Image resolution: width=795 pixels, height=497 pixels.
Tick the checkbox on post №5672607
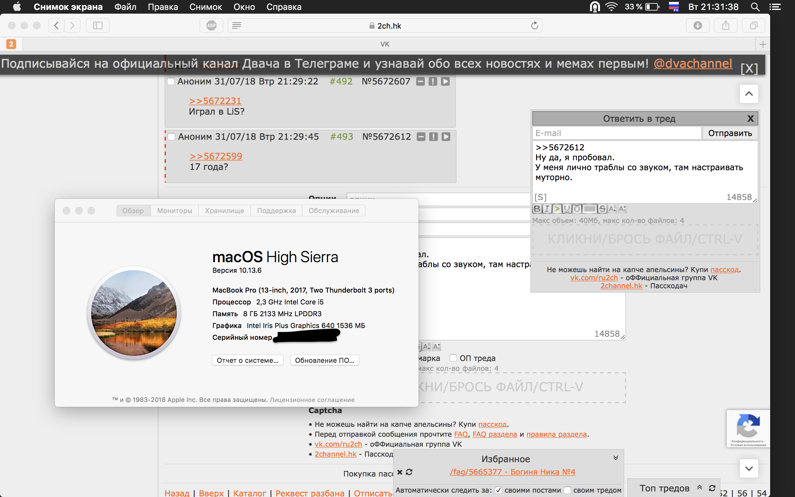(171, 81)
